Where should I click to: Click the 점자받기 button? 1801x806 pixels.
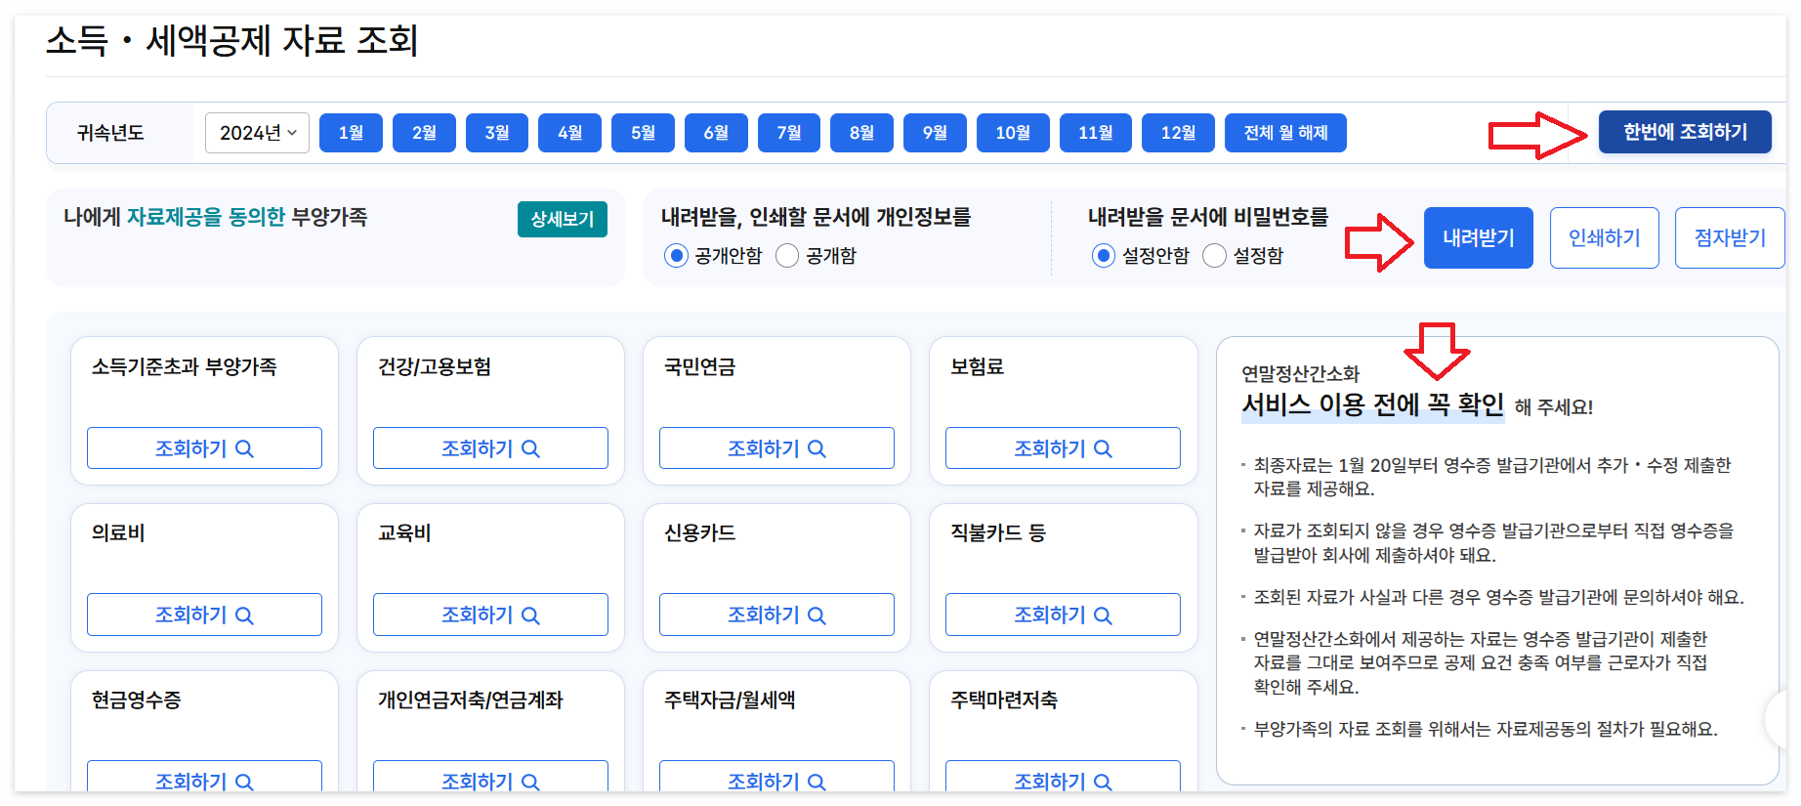click(1730, 237)
